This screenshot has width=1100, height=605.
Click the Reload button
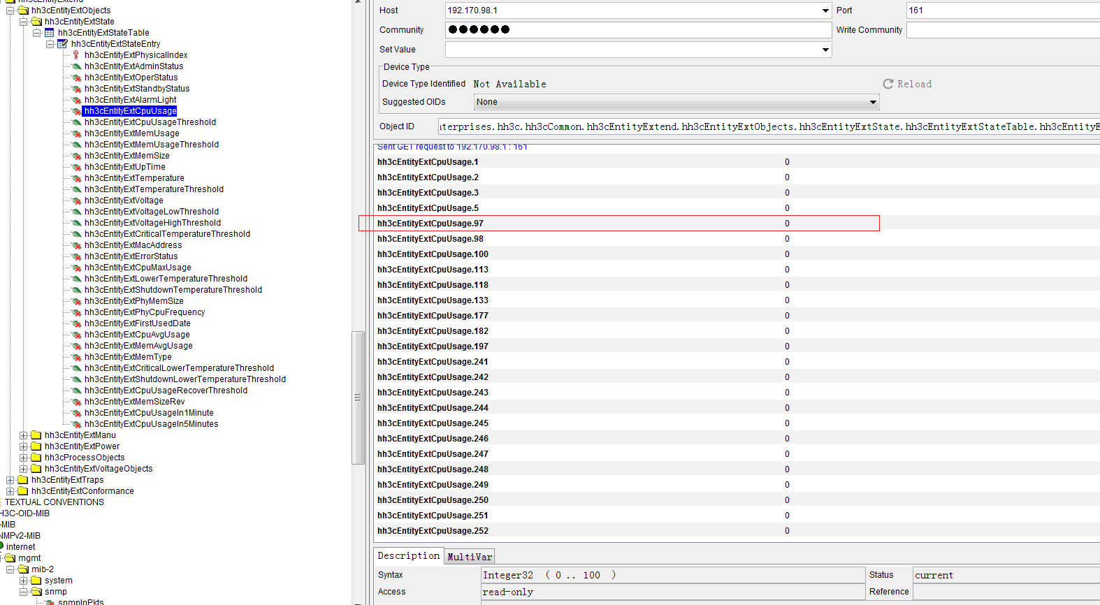[x=907, y=84]
